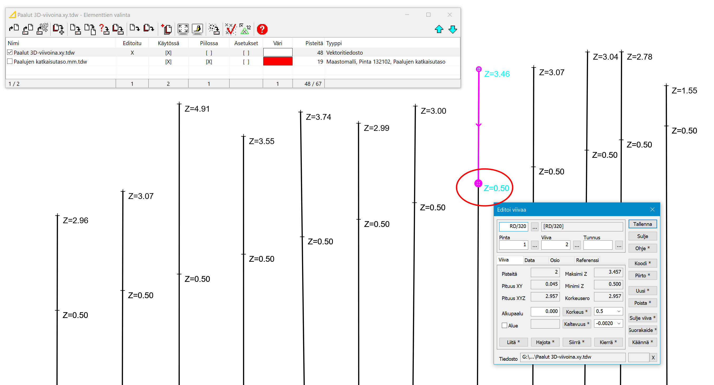Viewport: 714px width, 385px height.
Task: Click the triangle with 12 icon
Action: click(245, 29)
